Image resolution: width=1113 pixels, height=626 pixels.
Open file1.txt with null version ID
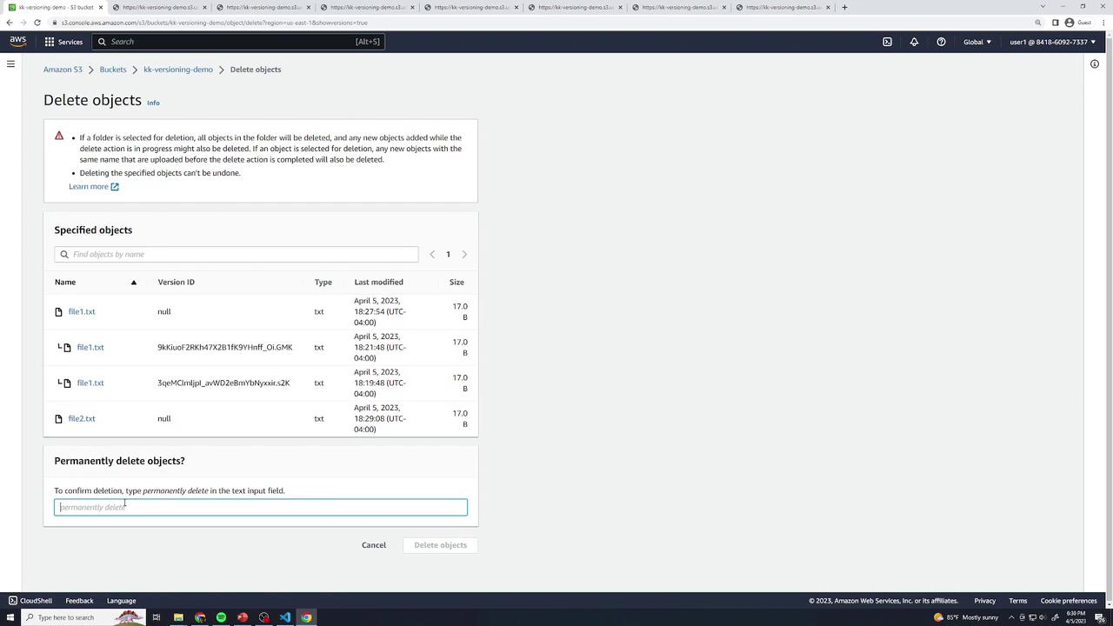82,311
